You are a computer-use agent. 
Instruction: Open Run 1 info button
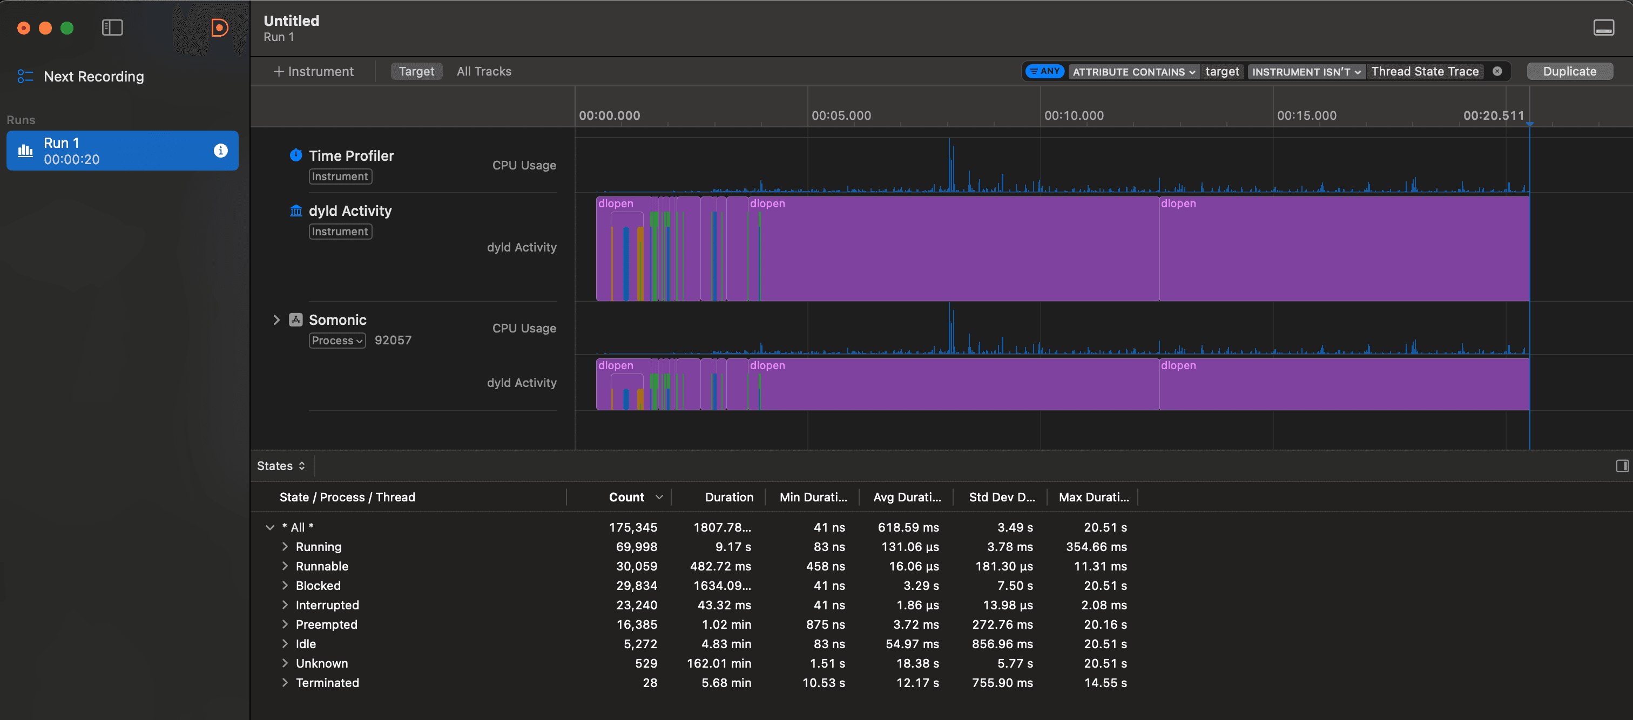coord(221,151)
